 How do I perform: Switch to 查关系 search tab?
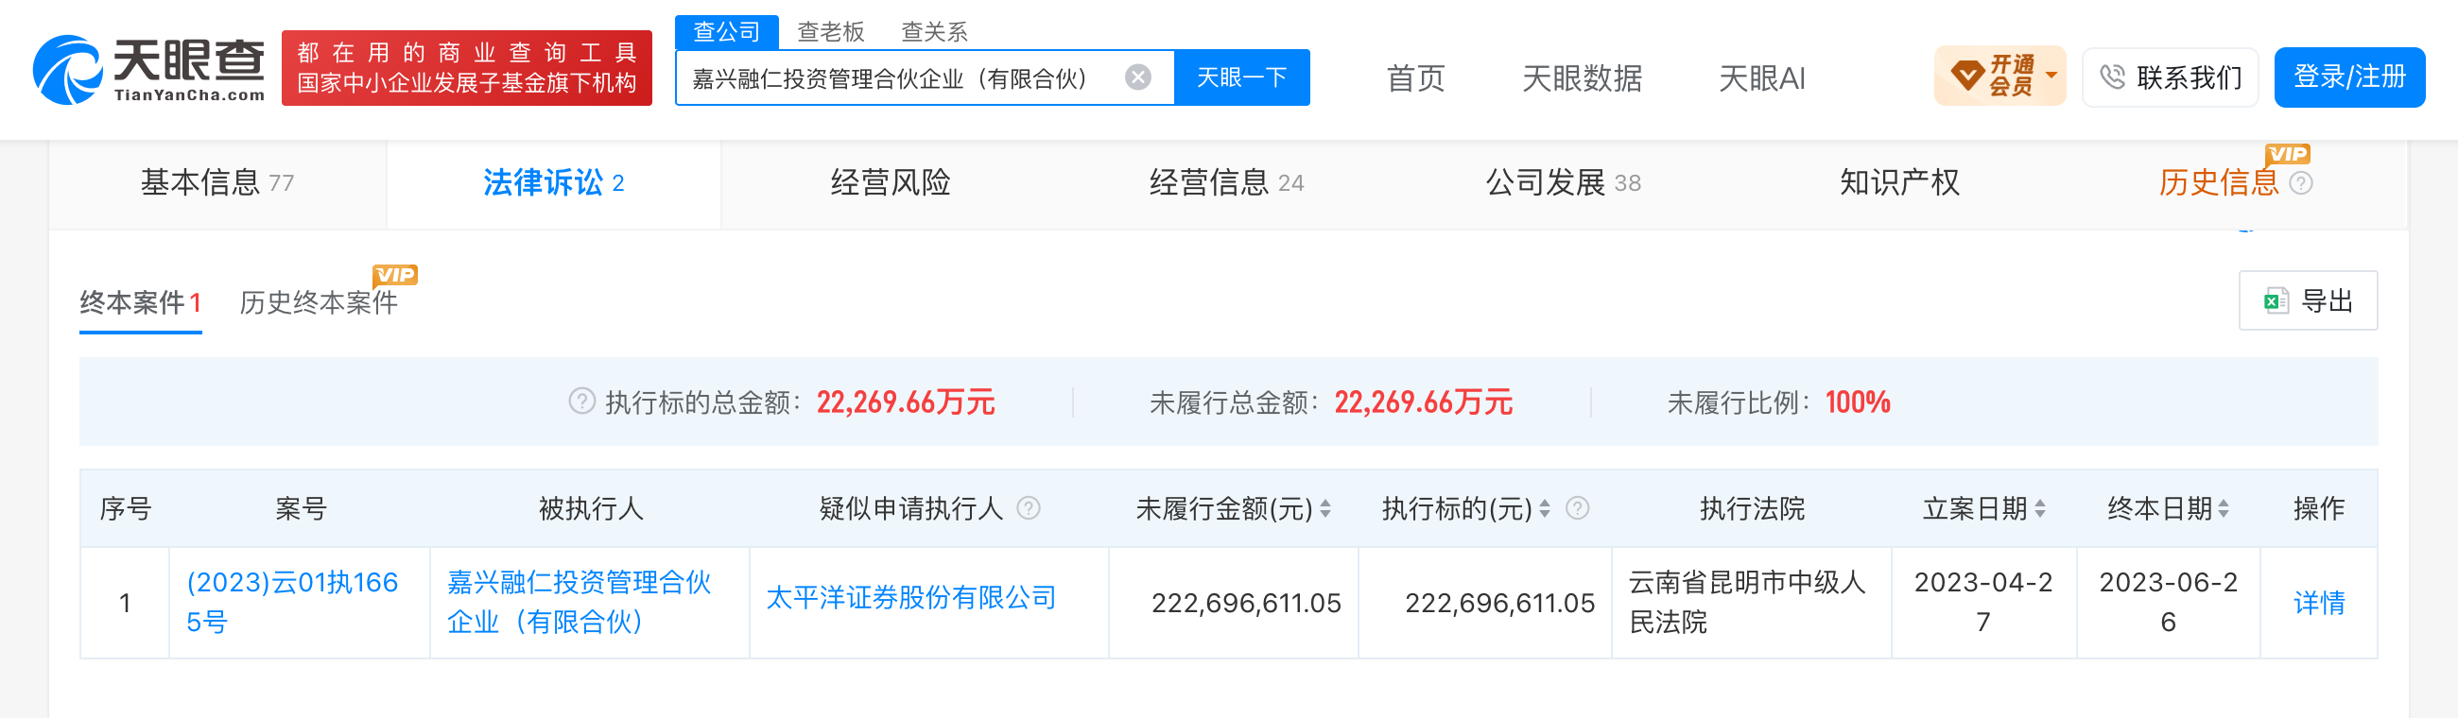(934, 31)
